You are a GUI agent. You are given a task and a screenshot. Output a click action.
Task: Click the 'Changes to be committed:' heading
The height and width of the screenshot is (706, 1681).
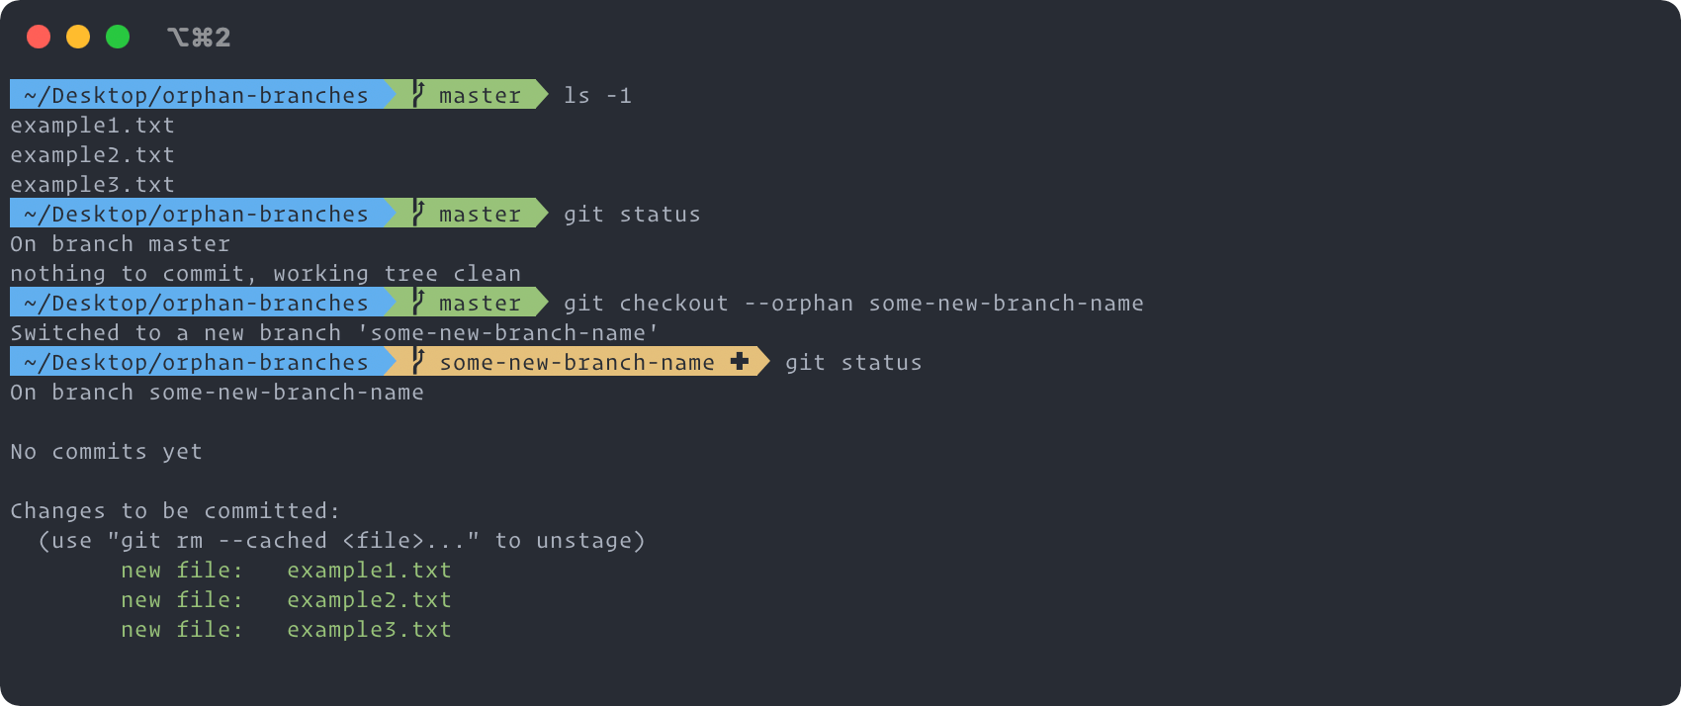pos(175,511)
